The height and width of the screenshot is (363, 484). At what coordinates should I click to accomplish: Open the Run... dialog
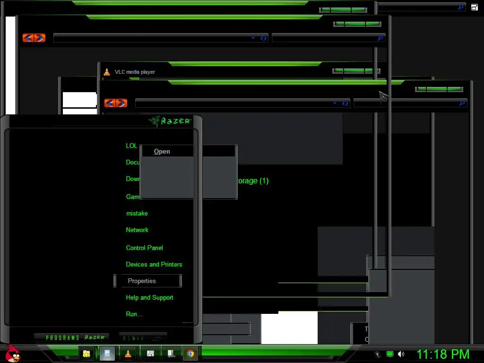(134, 314)
